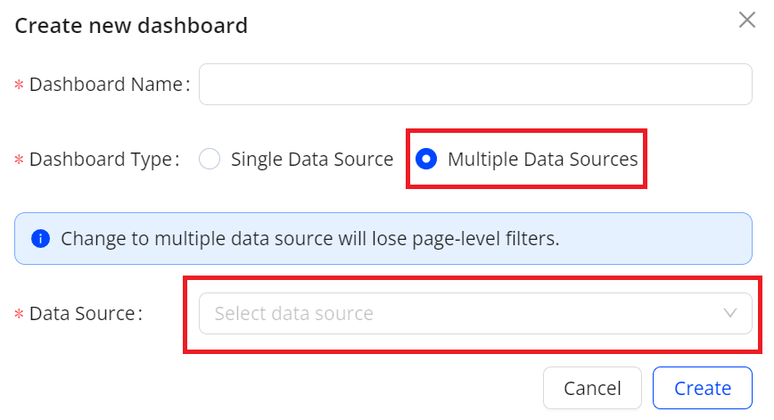Select the Single Data Source radio button
774x420 pixels.
[210, 160]
